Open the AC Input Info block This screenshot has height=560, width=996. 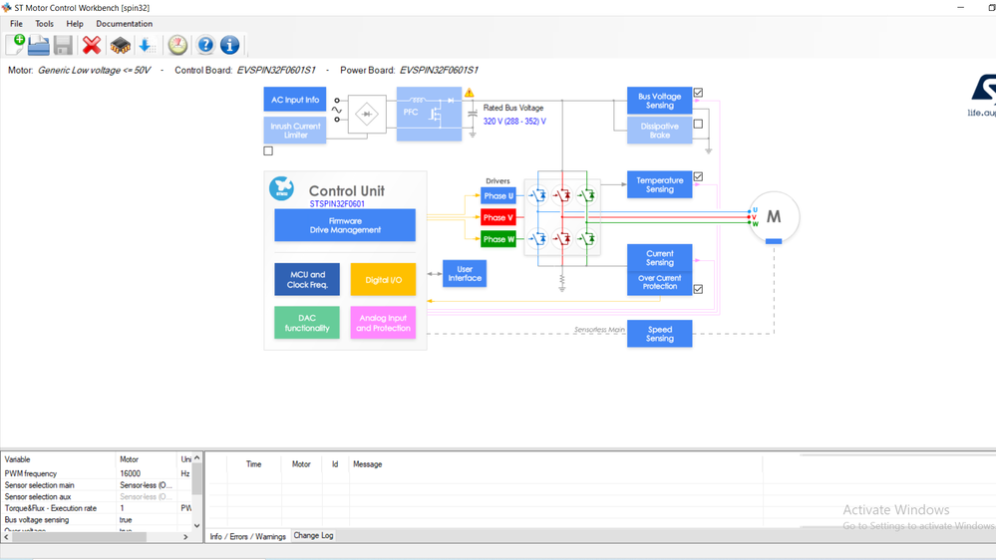pos(295,100)
